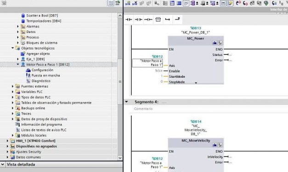Click the delete network toolbar icon

pyautogui.click(x=135, y=3)
